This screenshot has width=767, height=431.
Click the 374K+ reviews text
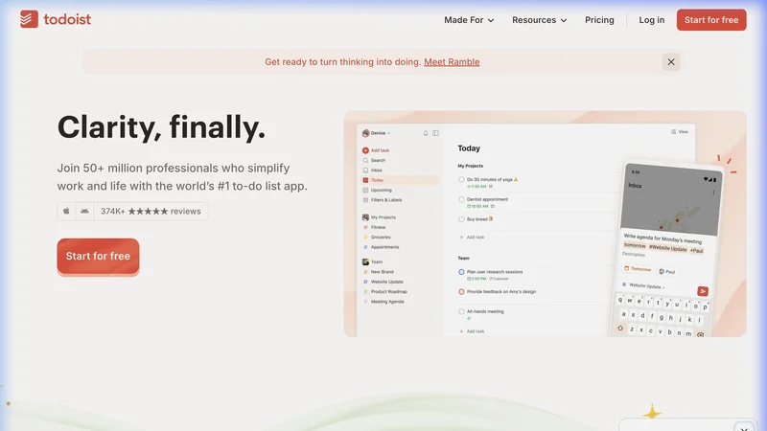151,211
